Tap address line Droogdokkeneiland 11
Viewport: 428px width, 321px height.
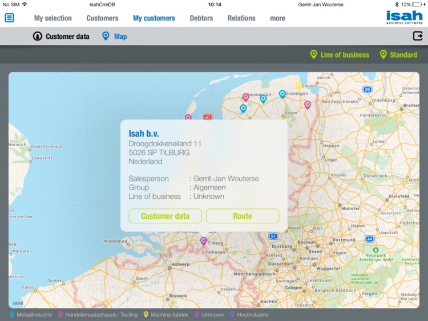tap(165, 144)
